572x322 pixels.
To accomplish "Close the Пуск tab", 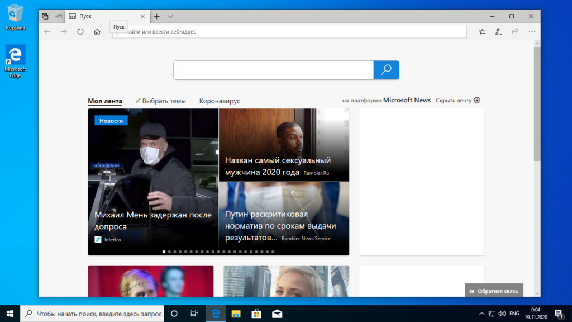I will click(142, 16).
